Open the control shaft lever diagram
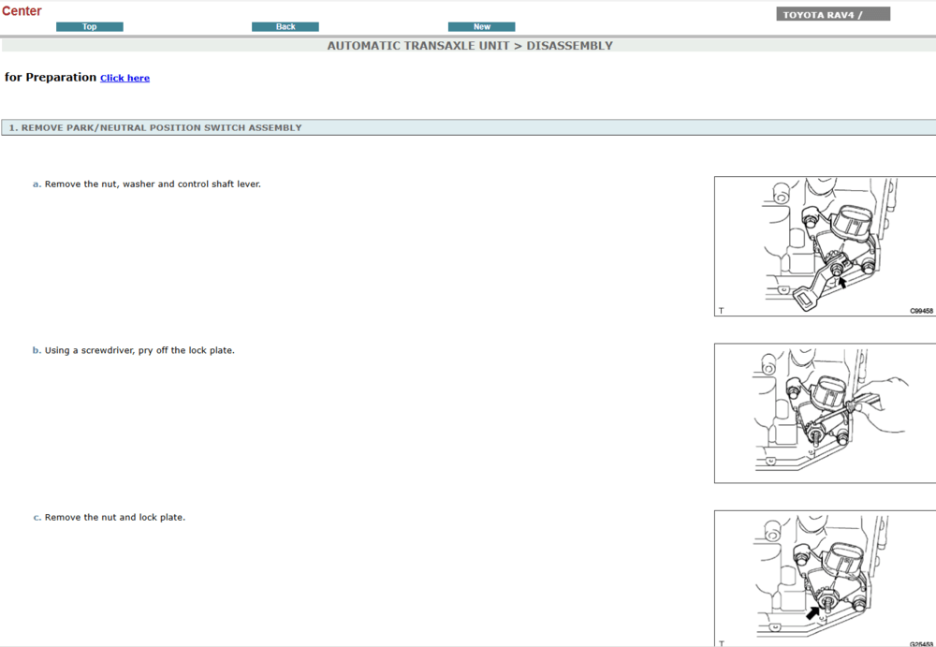 (825, 246)
